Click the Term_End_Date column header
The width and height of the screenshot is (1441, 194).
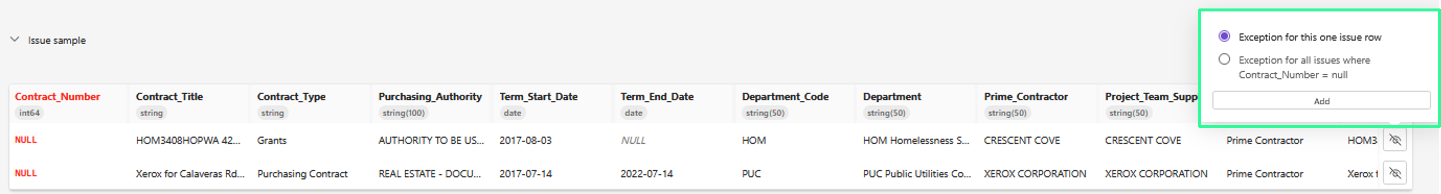click(x=657, y=97)
